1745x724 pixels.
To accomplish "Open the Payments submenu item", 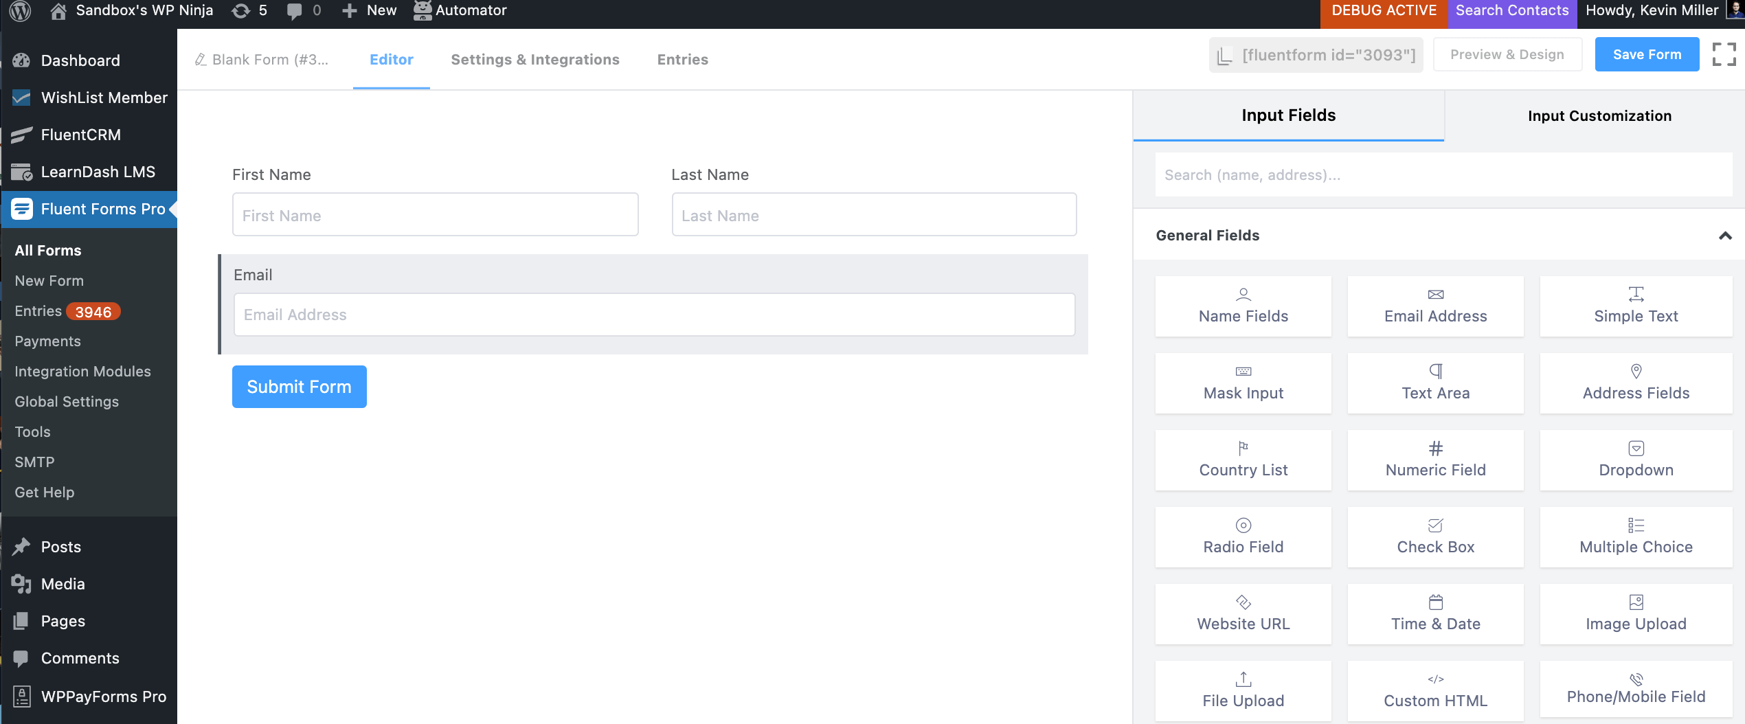I will (48, 341).
